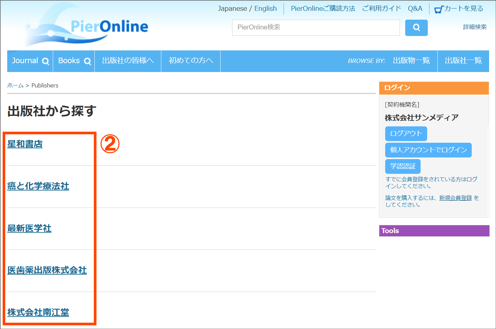
Task: Select 初めての方へ menu item
Action: [191, 61]
